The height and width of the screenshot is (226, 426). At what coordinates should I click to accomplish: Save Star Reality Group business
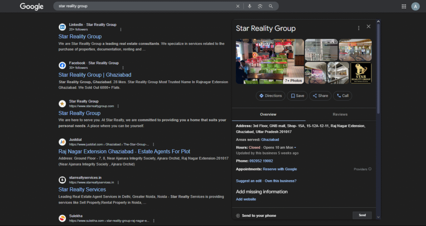(297, 96)
